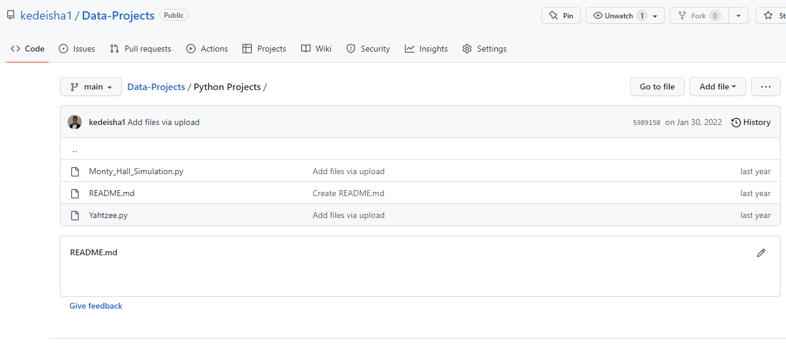Click the Unwatch button
This screenshot has width=786, height=343.
click(x=625, y=15)
